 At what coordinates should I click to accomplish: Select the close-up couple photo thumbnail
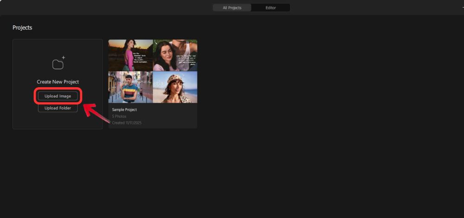tap(175, 55)
